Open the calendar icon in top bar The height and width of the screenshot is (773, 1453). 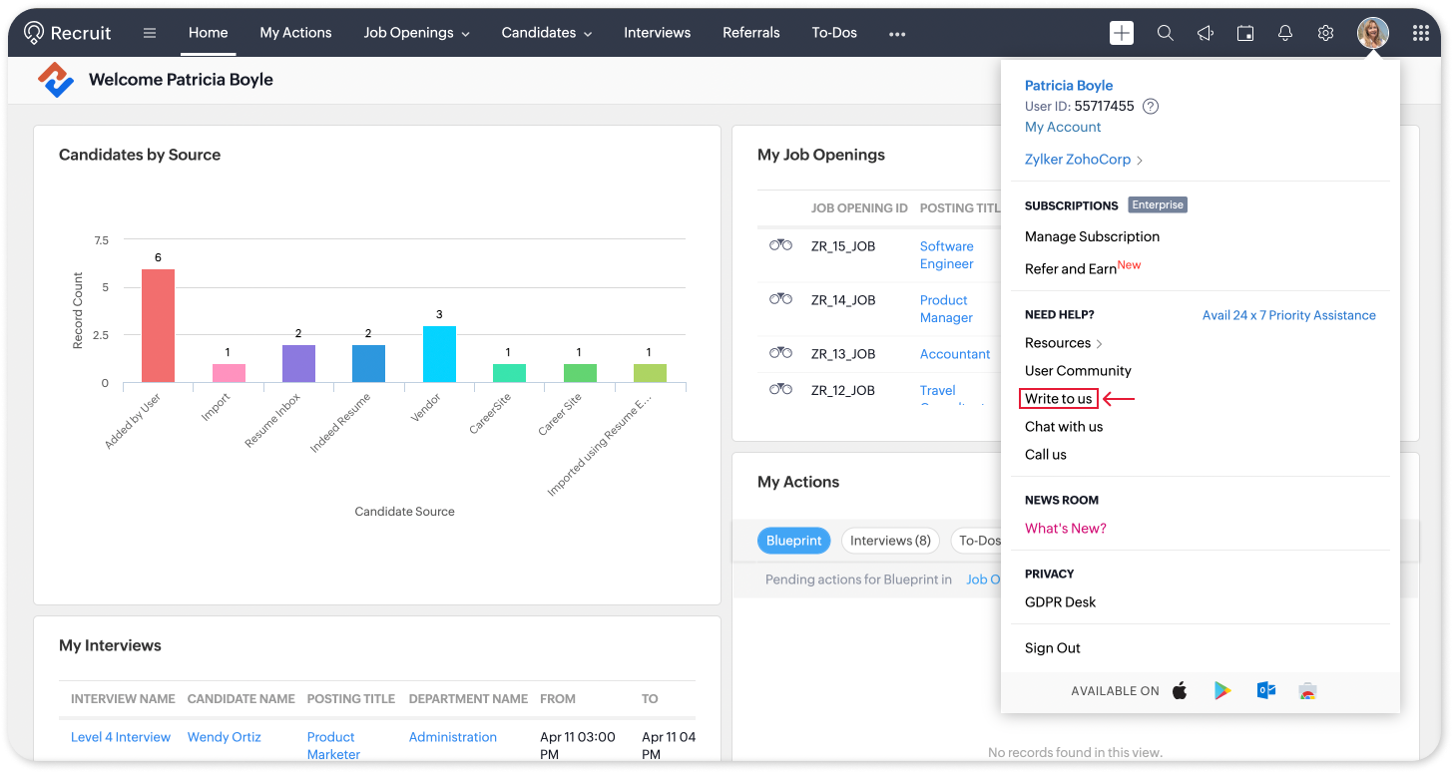[x=1245, y=33]
